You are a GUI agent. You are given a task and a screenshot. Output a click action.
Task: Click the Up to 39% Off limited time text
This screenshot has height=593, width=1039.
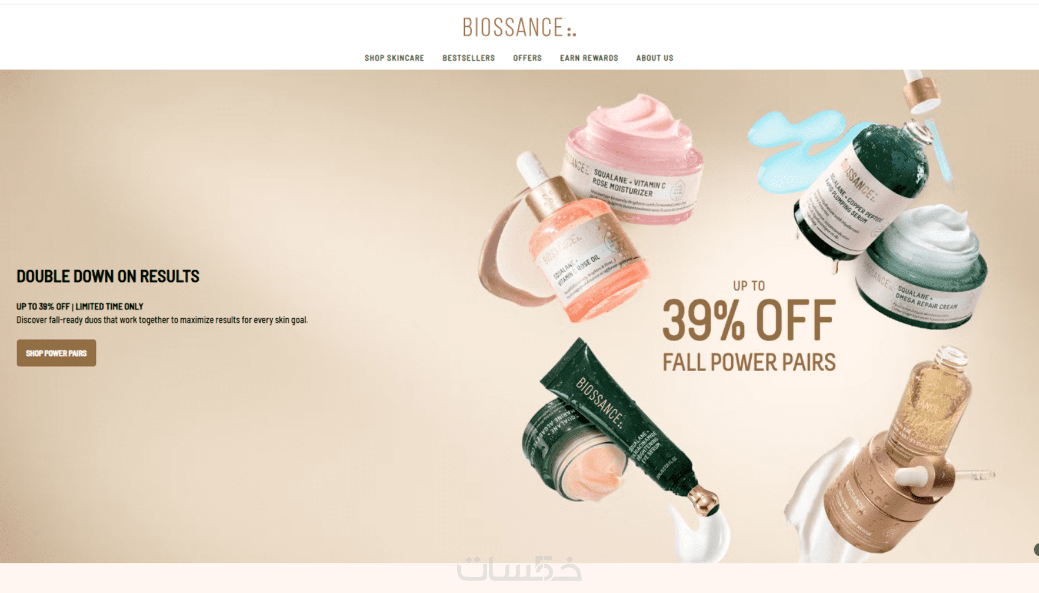[x=79, y=306]
